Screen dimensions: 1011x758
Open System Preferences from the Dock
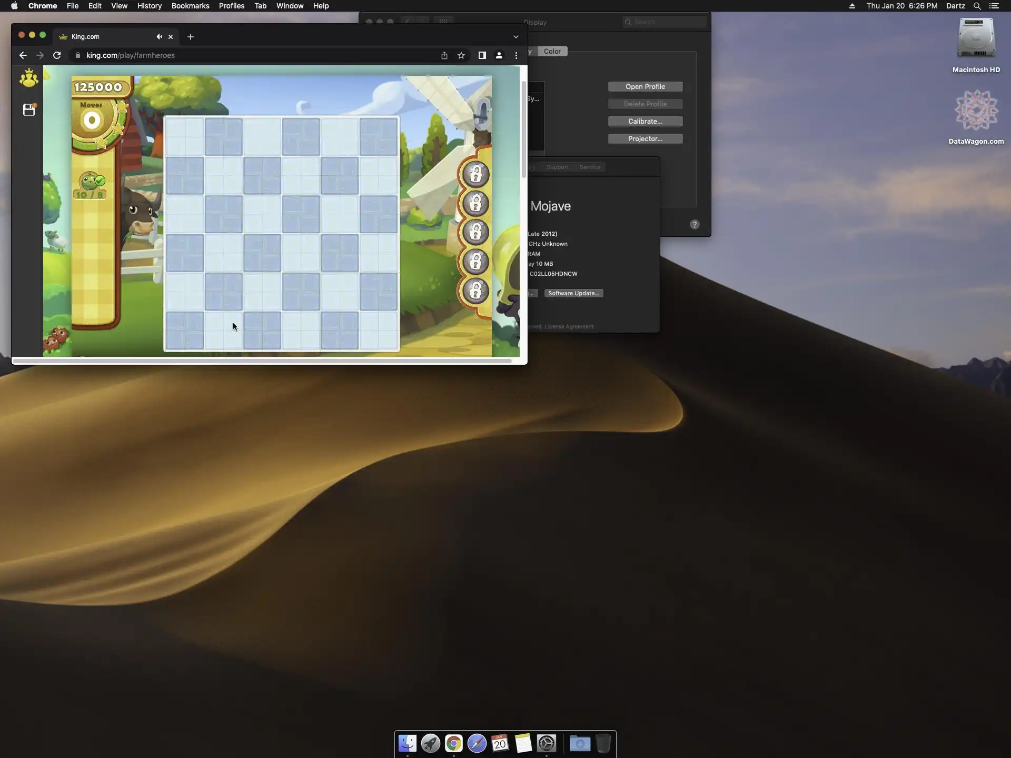click(x=547, y=743)
